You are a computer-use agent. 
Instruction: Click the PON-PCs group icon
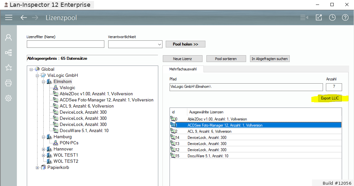56,143
